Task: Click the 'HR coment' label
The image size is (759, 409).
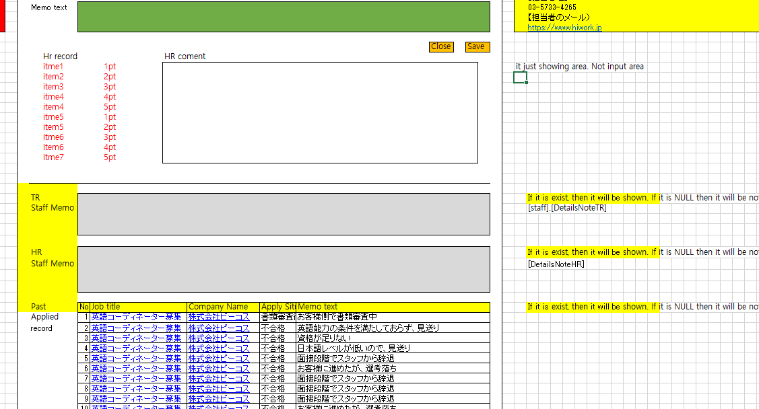Action: coord(185,56)
